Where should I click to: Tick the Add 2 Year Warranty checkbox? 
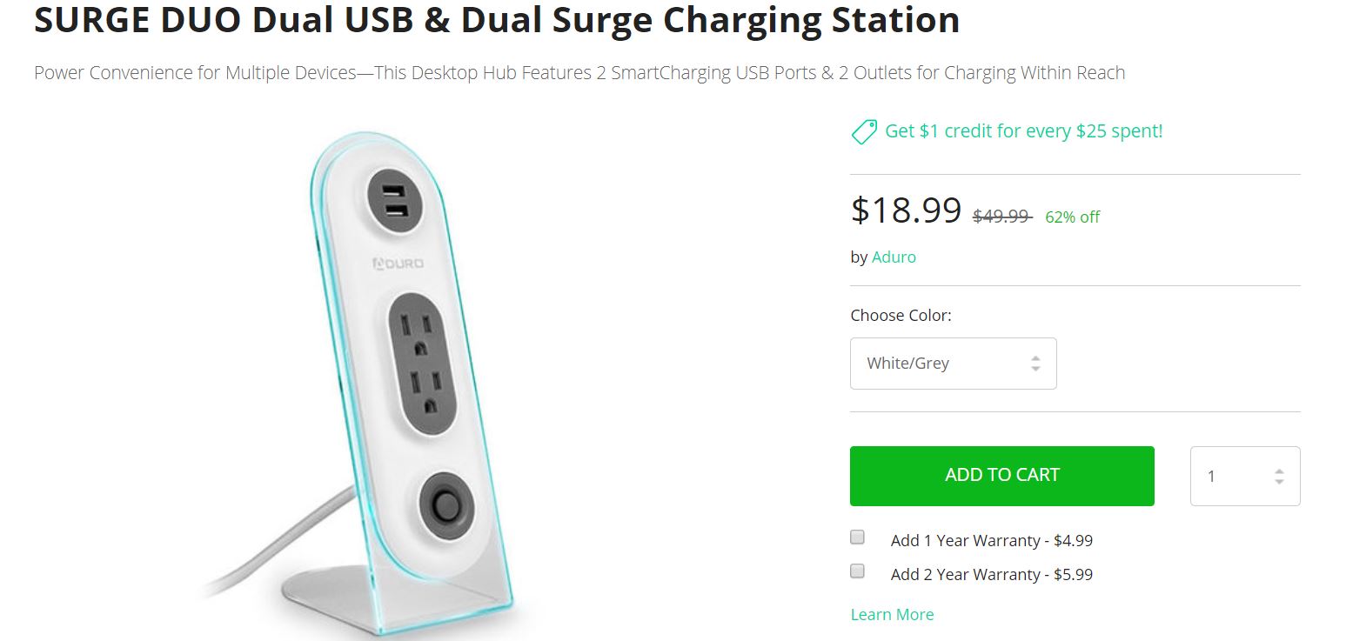tap(858, 571)
